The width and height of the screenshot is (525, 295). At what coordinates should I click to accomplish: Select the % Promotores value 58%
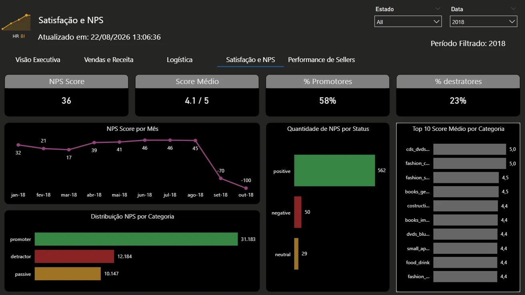pos(328,101)
